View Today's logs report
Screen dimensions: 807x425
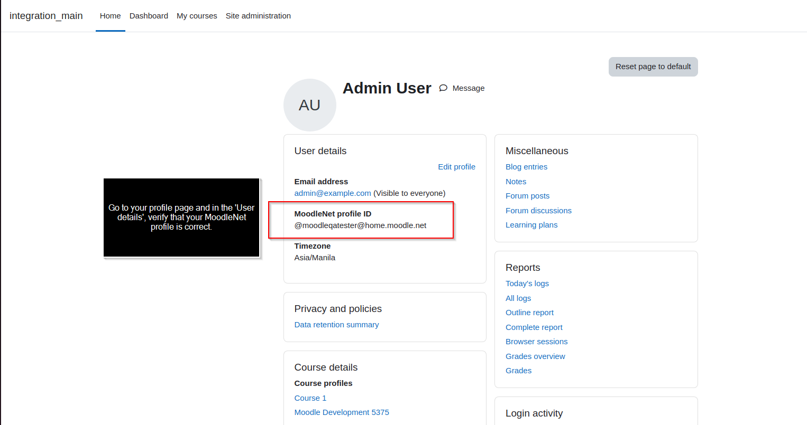click(527, 284)
